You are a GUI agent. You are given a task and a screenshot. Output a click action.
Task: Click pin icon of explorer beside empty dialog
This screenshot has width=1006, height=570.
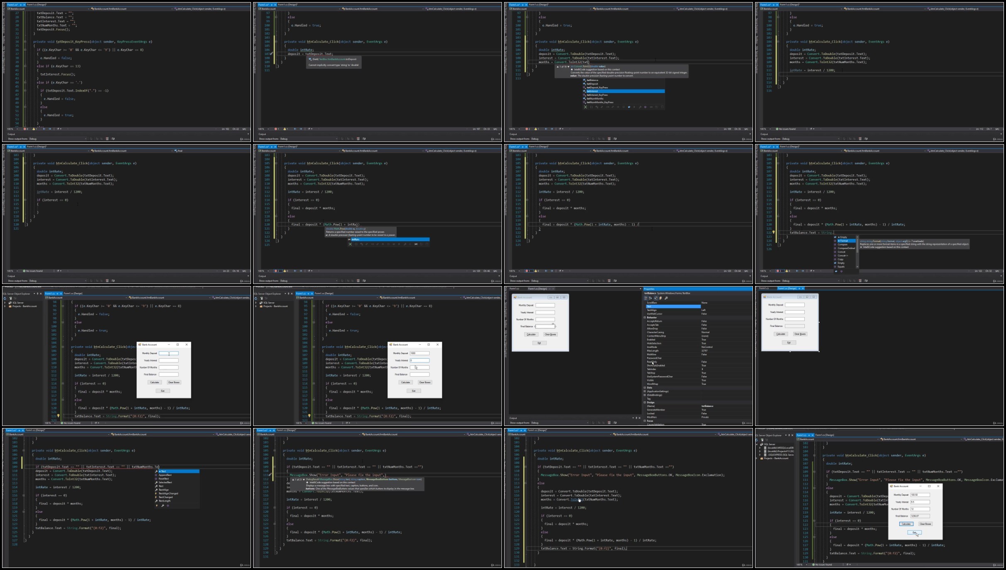pyautogui.click(x=37, y=294)
